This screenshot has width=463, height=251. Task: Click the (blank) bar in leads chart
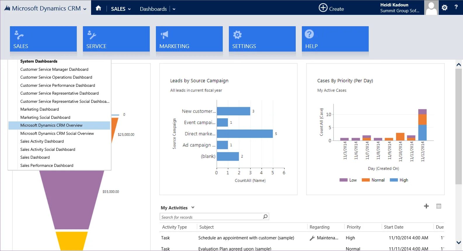click(228, 156)
